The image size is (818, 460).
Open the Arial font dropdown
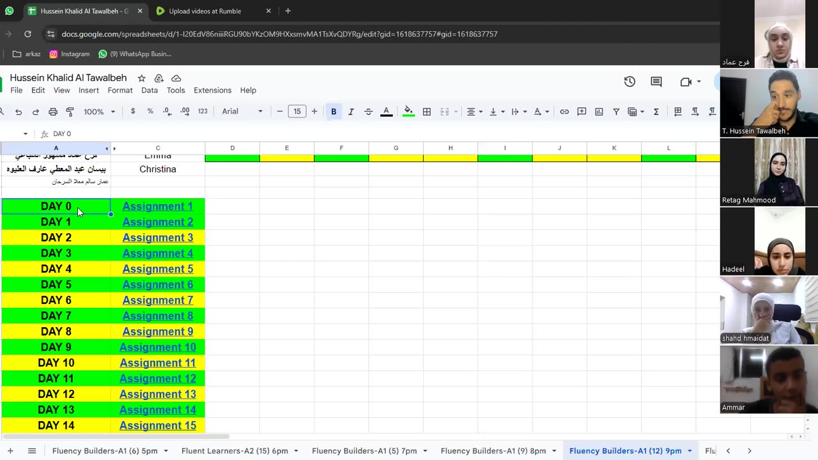[242, 111]
